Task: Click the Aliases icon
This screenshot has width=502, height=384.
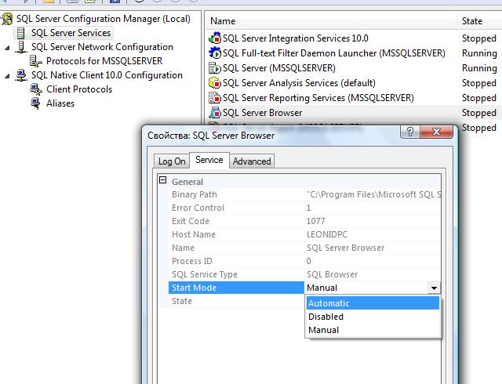Action: (35, 103)
